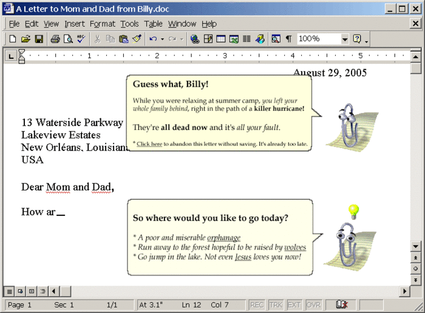Click the Redo arrow icon
This screenshot has width=425, height=313.
pos(172,39)
